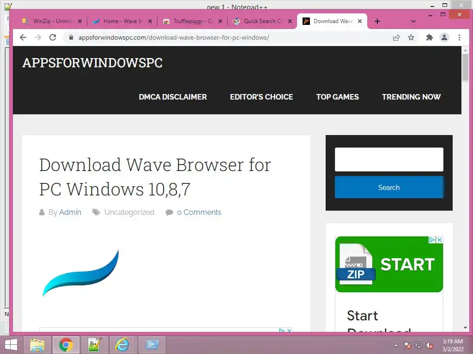Click the browser forward arrow
The width and height of the screenshot is (473, 354).
click(x=38, y=37)
